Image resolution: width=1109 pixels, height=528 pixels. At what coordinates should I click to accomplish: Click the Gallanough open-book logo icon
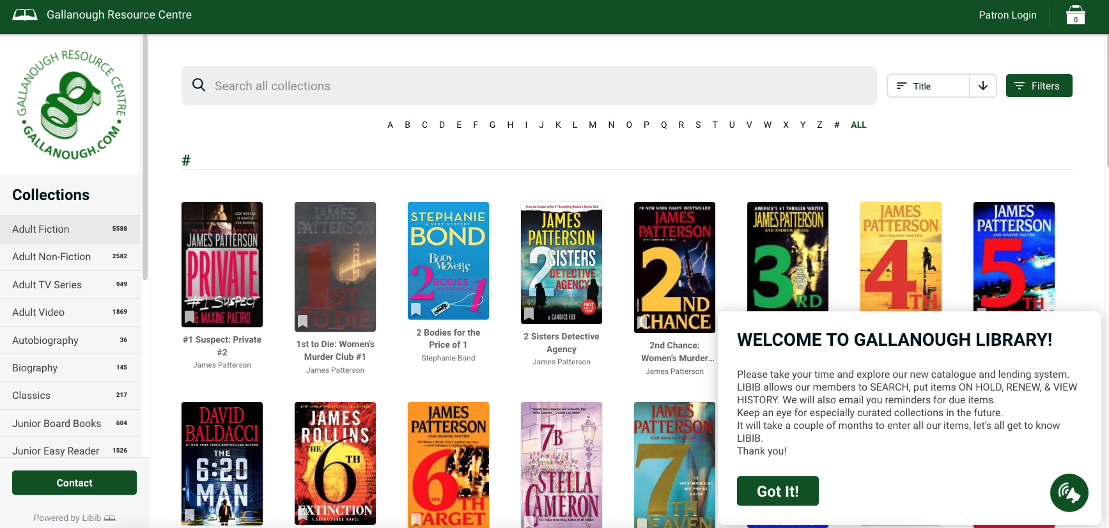pos(25,15)
